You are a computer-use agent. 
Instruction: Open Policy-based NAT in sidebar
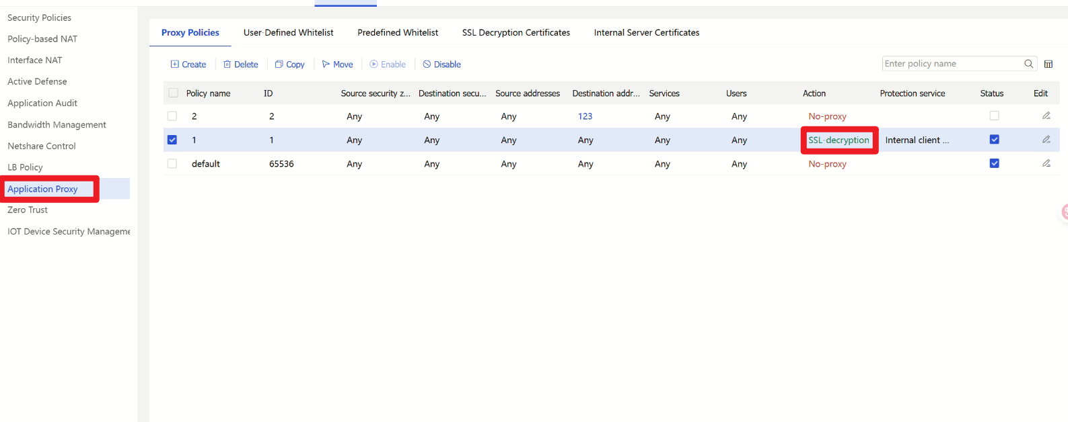pyautogui.click(x=42, y=39)
